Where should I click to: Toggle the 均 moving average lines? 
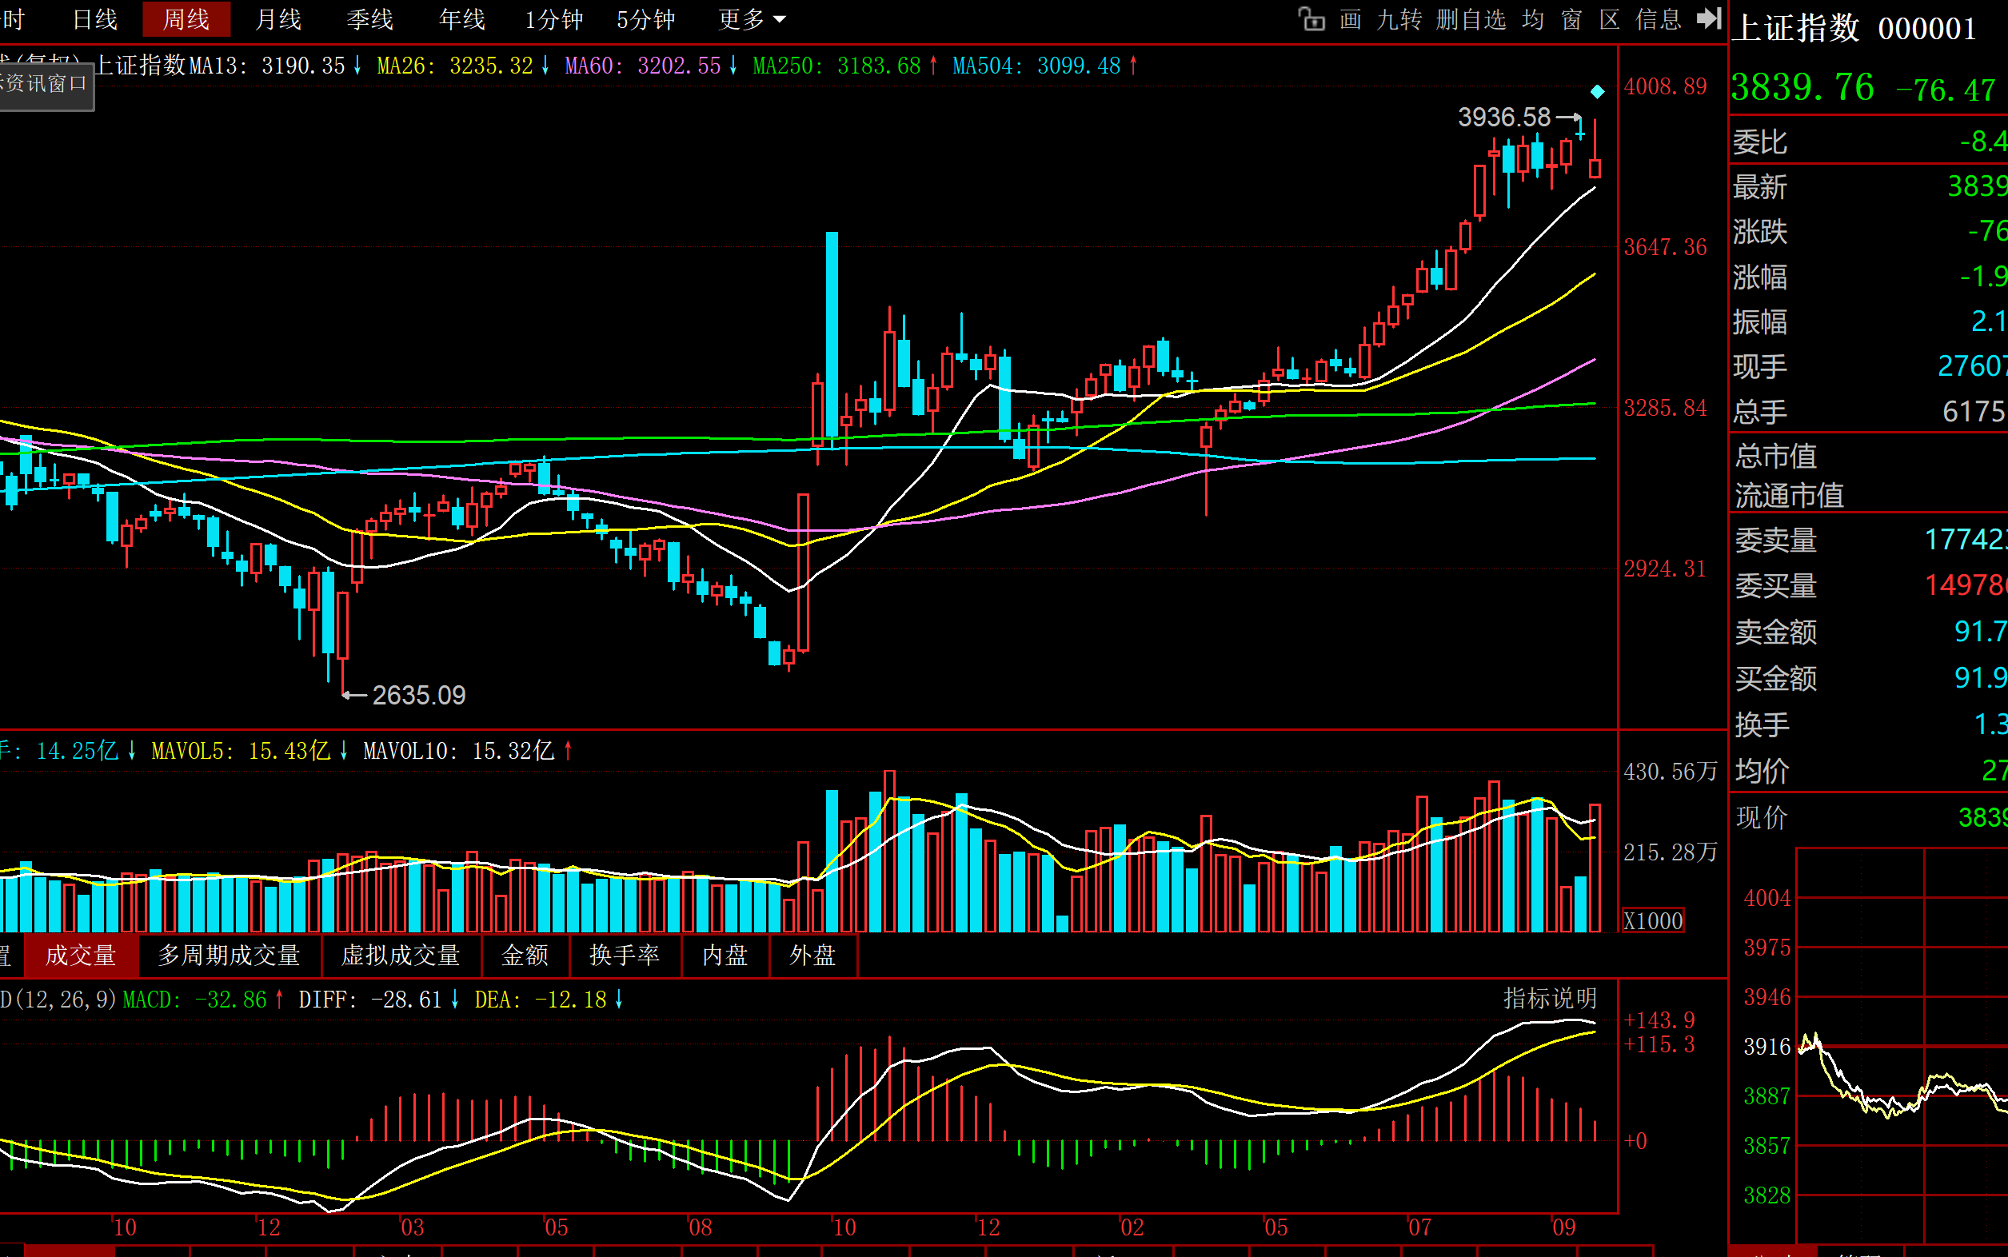point(1532,19)
